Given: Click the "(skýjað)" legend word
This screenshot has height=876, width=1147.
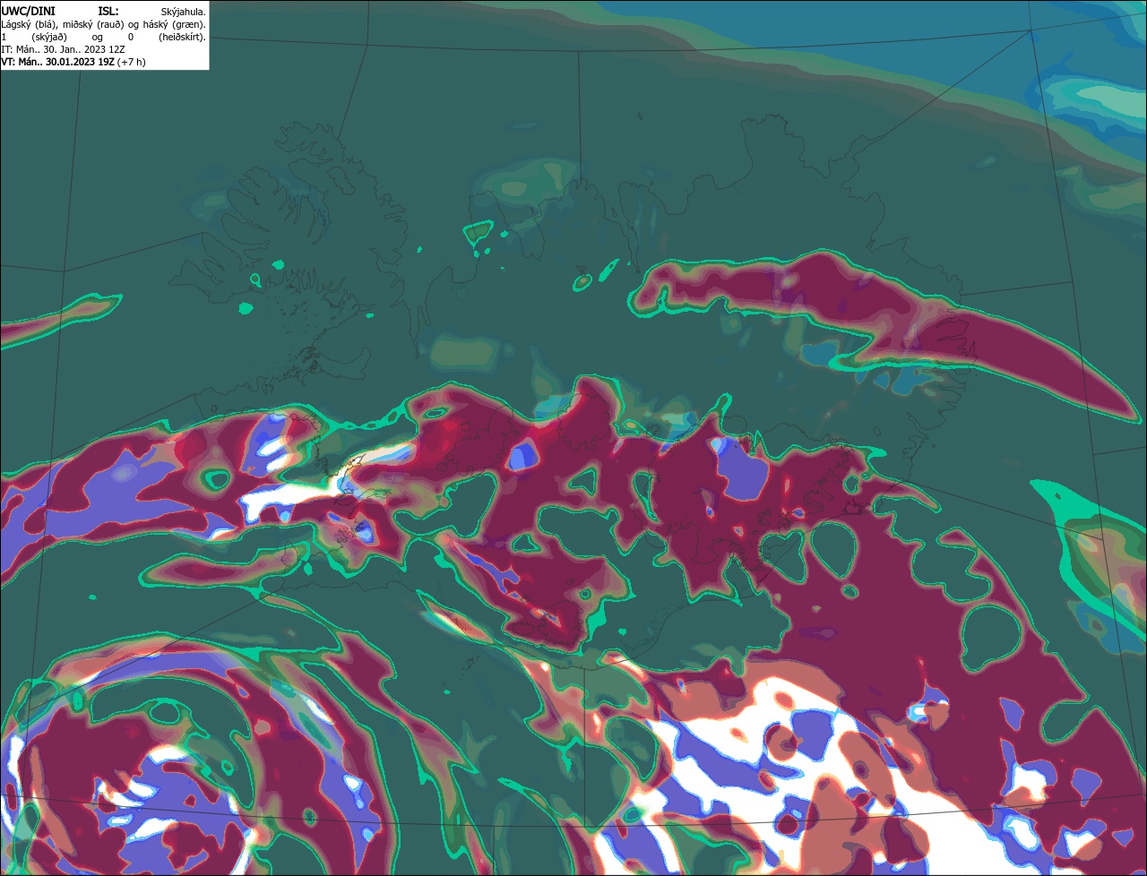Looking at the screenshot, I should (49, 38).
